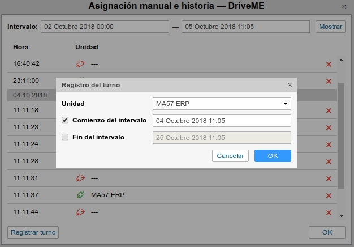This screenshot has width=354, height=247.
Task: Click Cancelar in the turno dialog
Action: point(230,156)
